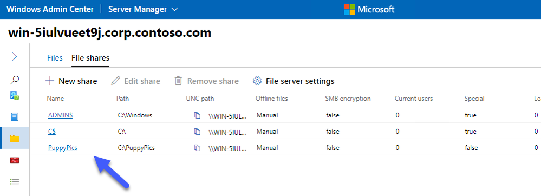This screenshot has height=196, width=541.
Task: Open the search tools magnifier icon
Action: pos(15,80)
